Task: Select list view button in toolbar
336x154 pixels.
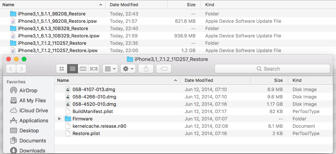Action: pyautogui.click(x=73, y=69)
